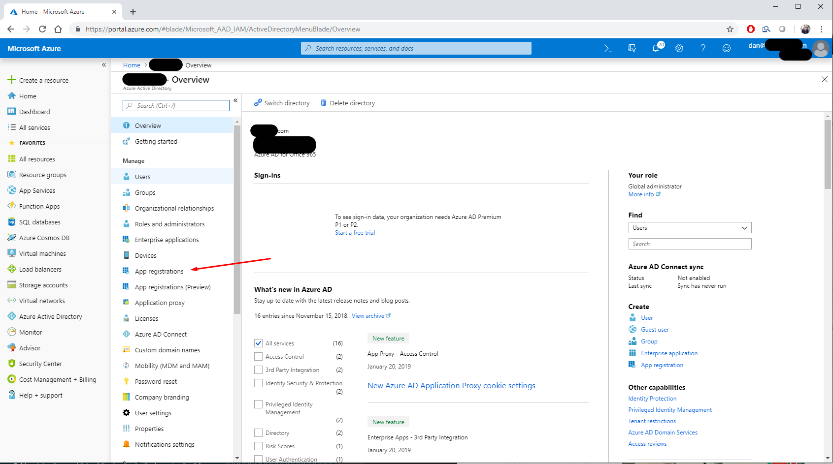The height and width of the screenshot is (464, 833).
Task: Click Start a free trial link
Action: click(355, 233)
